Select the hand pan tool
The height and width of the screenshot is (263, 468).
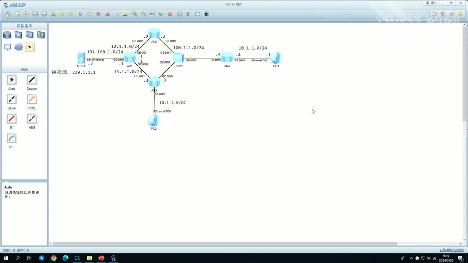click(x=89, y=14)
